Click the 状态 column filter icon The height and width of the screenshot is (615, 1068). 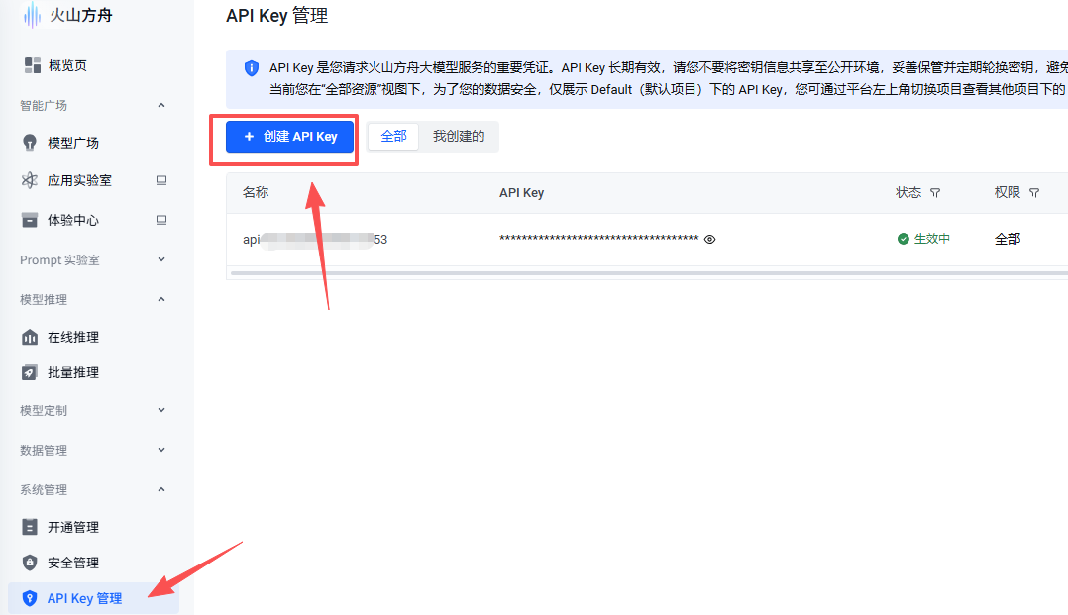coord(935,193)
